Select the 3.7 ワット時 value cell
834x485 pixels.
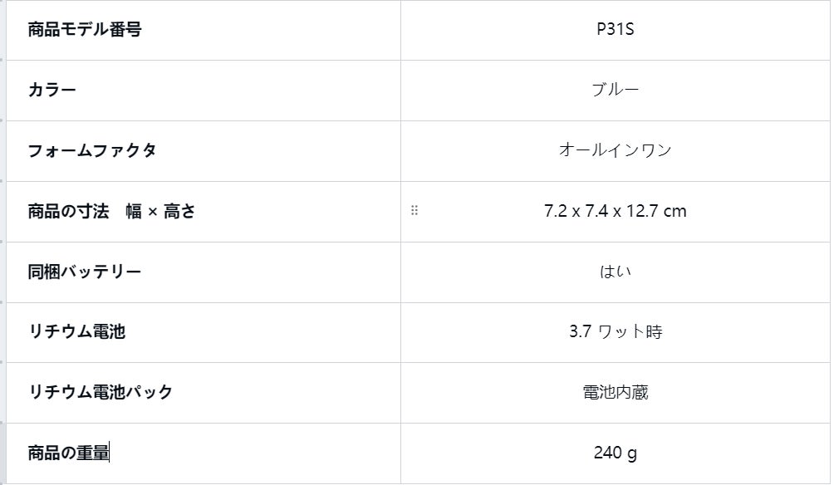pyautogui.click(x=615, y=331)
